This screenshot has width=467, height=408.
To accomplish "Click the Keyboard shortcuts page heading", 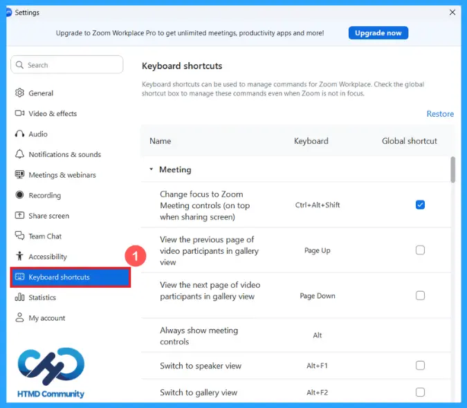I will click(x=182, y=66).
